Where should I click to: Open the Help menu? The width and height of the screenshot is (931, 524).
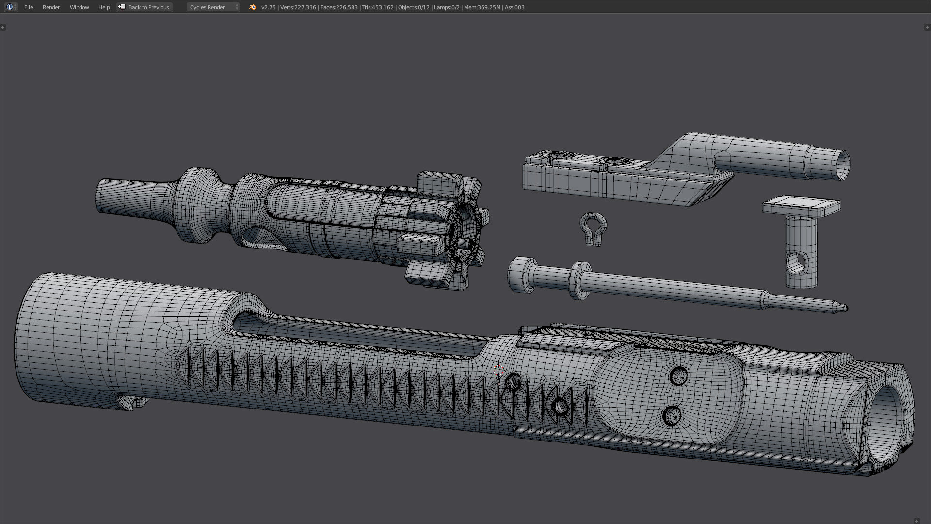(x=104, y=7)
